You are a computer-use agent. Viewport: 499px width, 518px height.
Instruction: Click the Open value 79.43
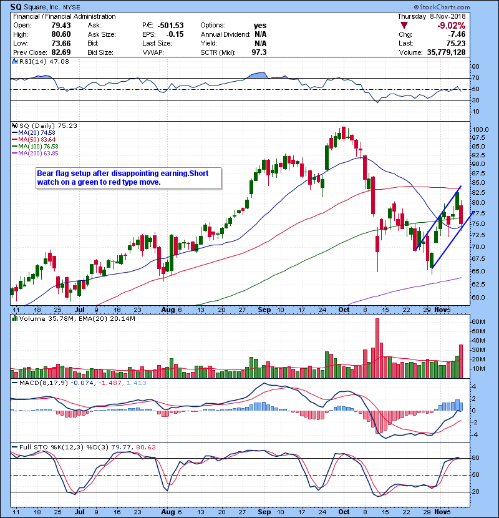click(61, 26)
